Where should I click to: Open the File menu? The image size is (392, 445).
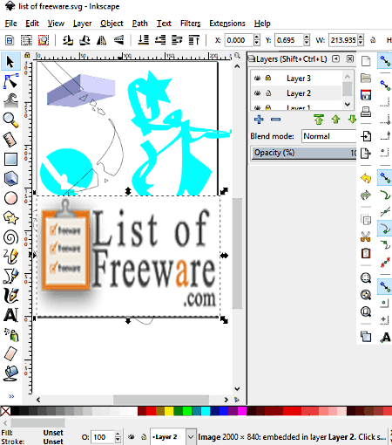(10, 24)
